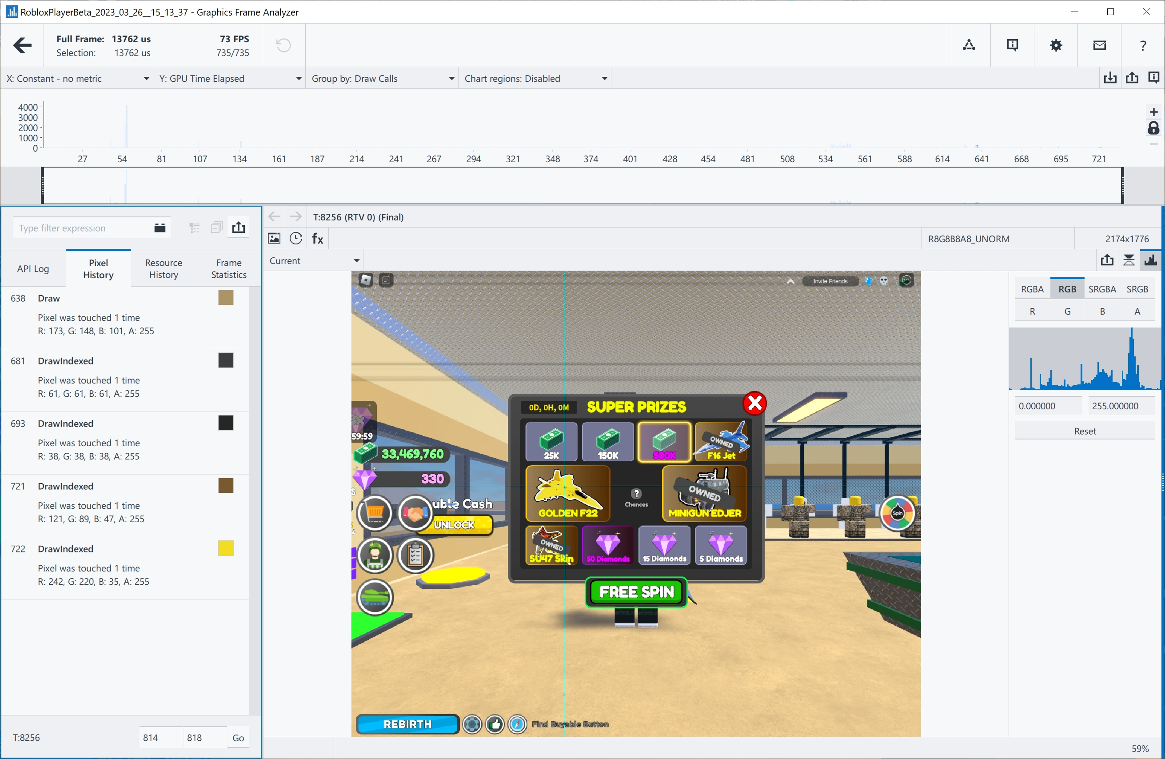Click the yellow color swatch of draw 722
This screenshot has height=759, width=1165.
pos(226,548)
